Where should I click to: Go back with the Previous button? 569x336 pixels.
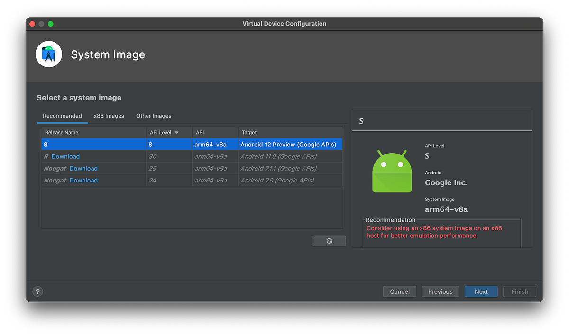tap(440, 291)
